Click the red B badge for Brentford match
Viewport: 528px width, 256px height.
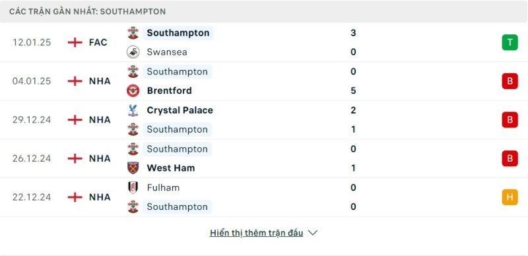tap(510, 81)
